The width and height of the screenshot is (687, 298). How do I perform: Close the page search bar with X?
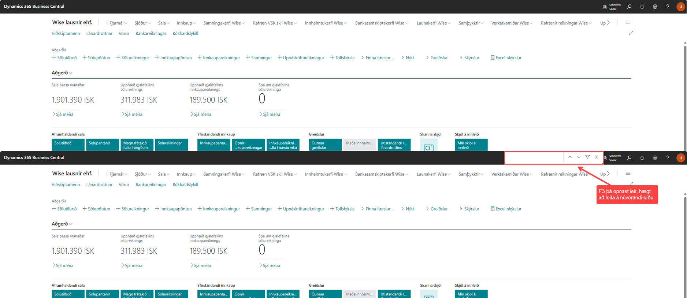(x=597, y=157)
